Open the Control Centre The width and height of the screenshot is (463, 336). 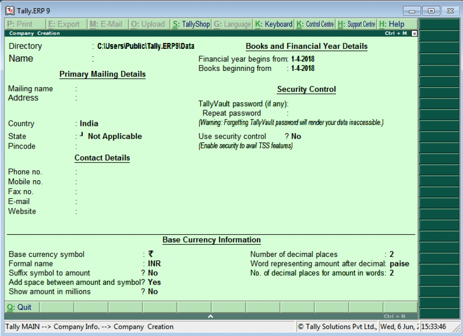point(315,24)
